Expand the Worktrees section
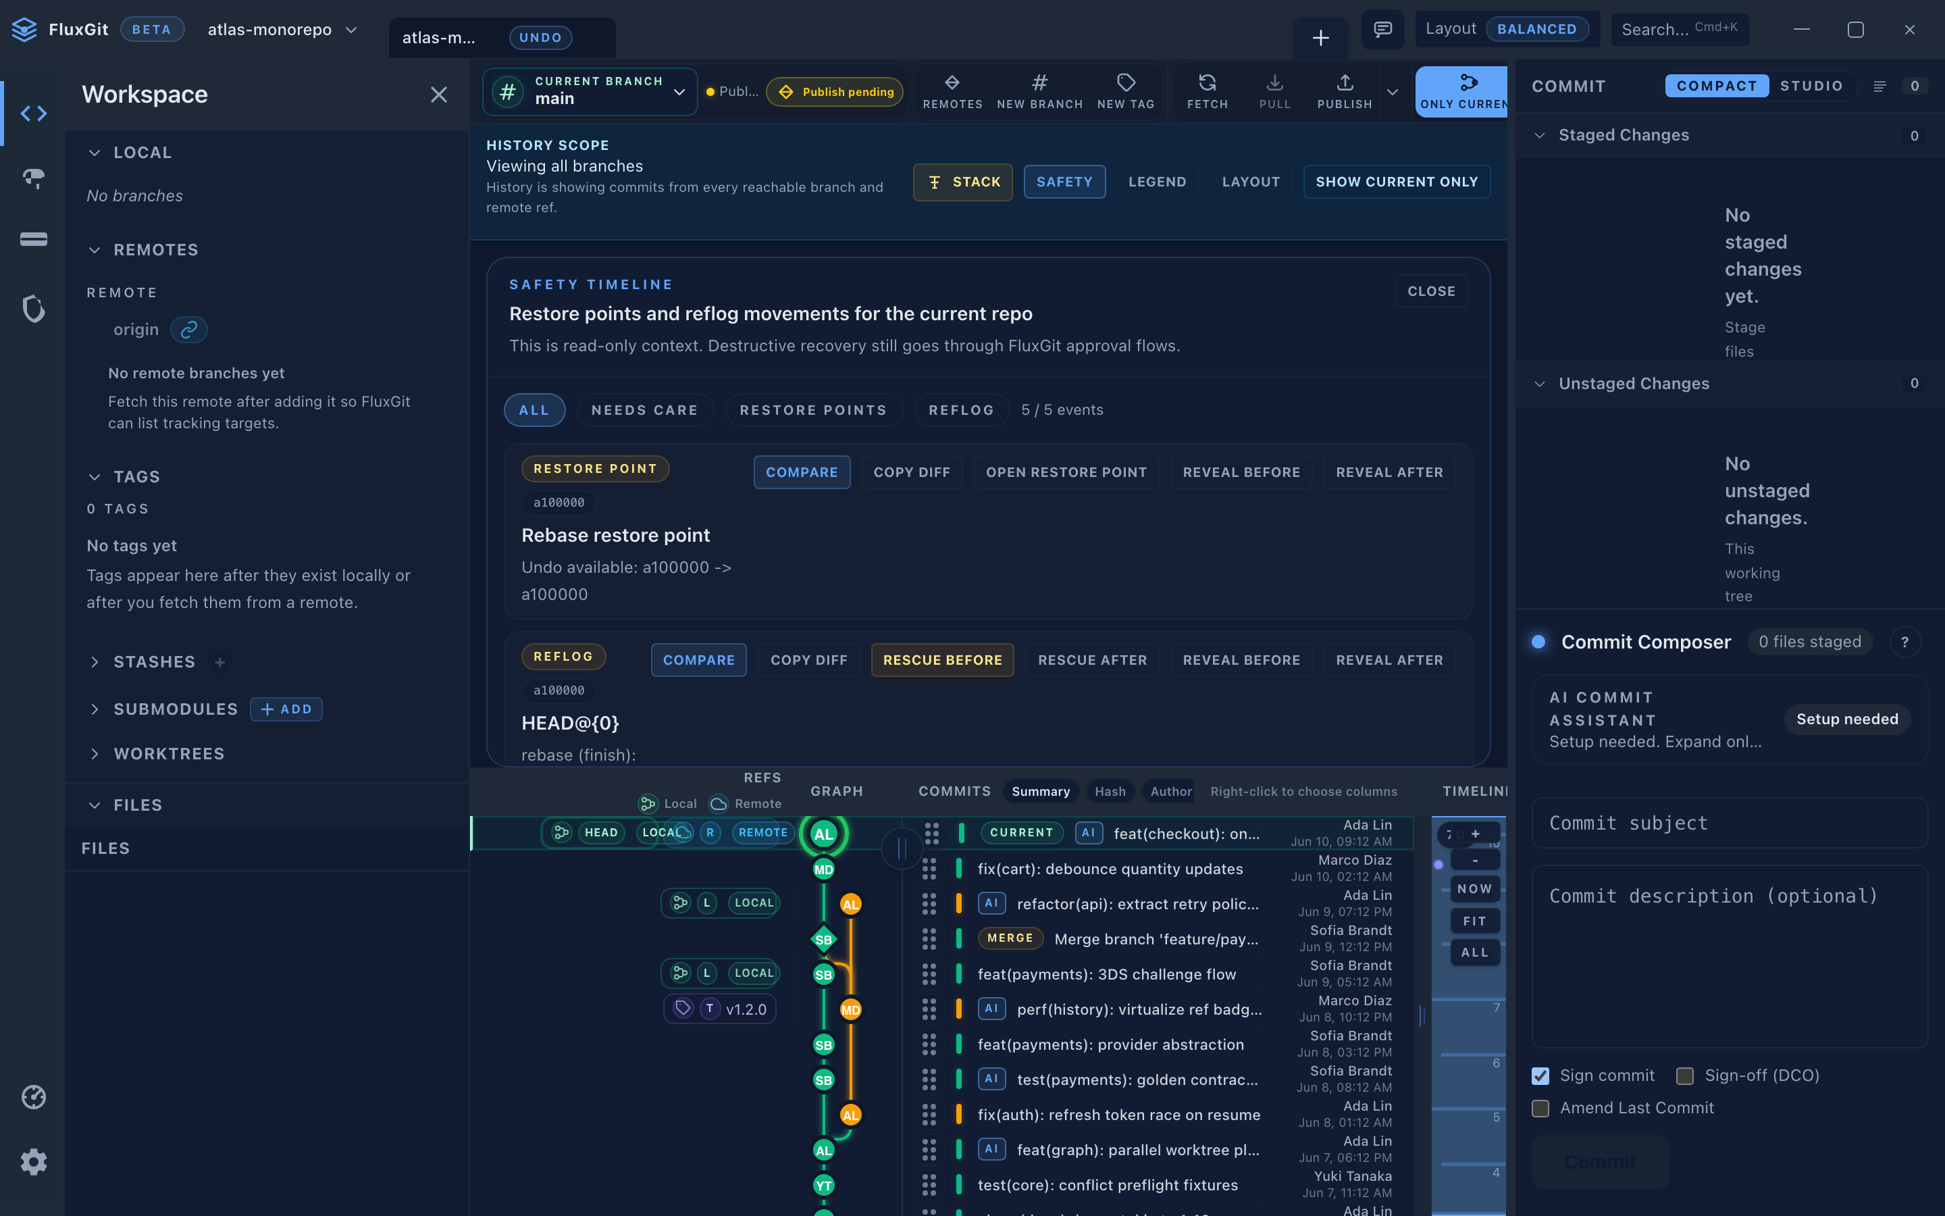Screen dimensions: 1945x1216 click(x=95, y=753)
